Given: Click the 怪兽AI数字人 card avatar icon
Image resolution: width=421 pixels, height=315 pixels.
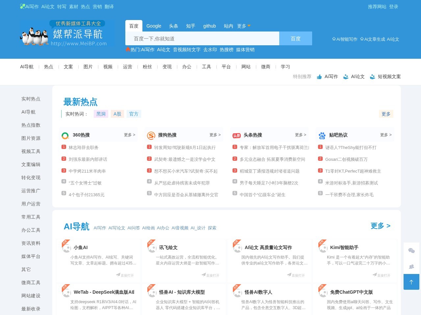Looking at the screenshot, I should [238, 292].
